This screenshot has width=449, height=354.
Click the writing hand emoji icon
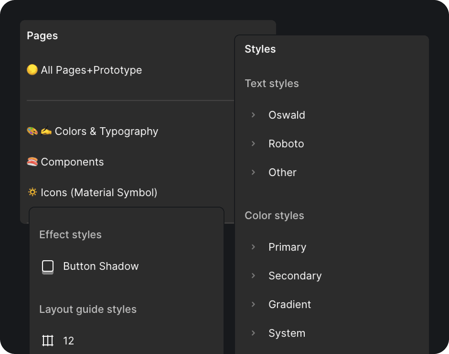click(46, 131)
